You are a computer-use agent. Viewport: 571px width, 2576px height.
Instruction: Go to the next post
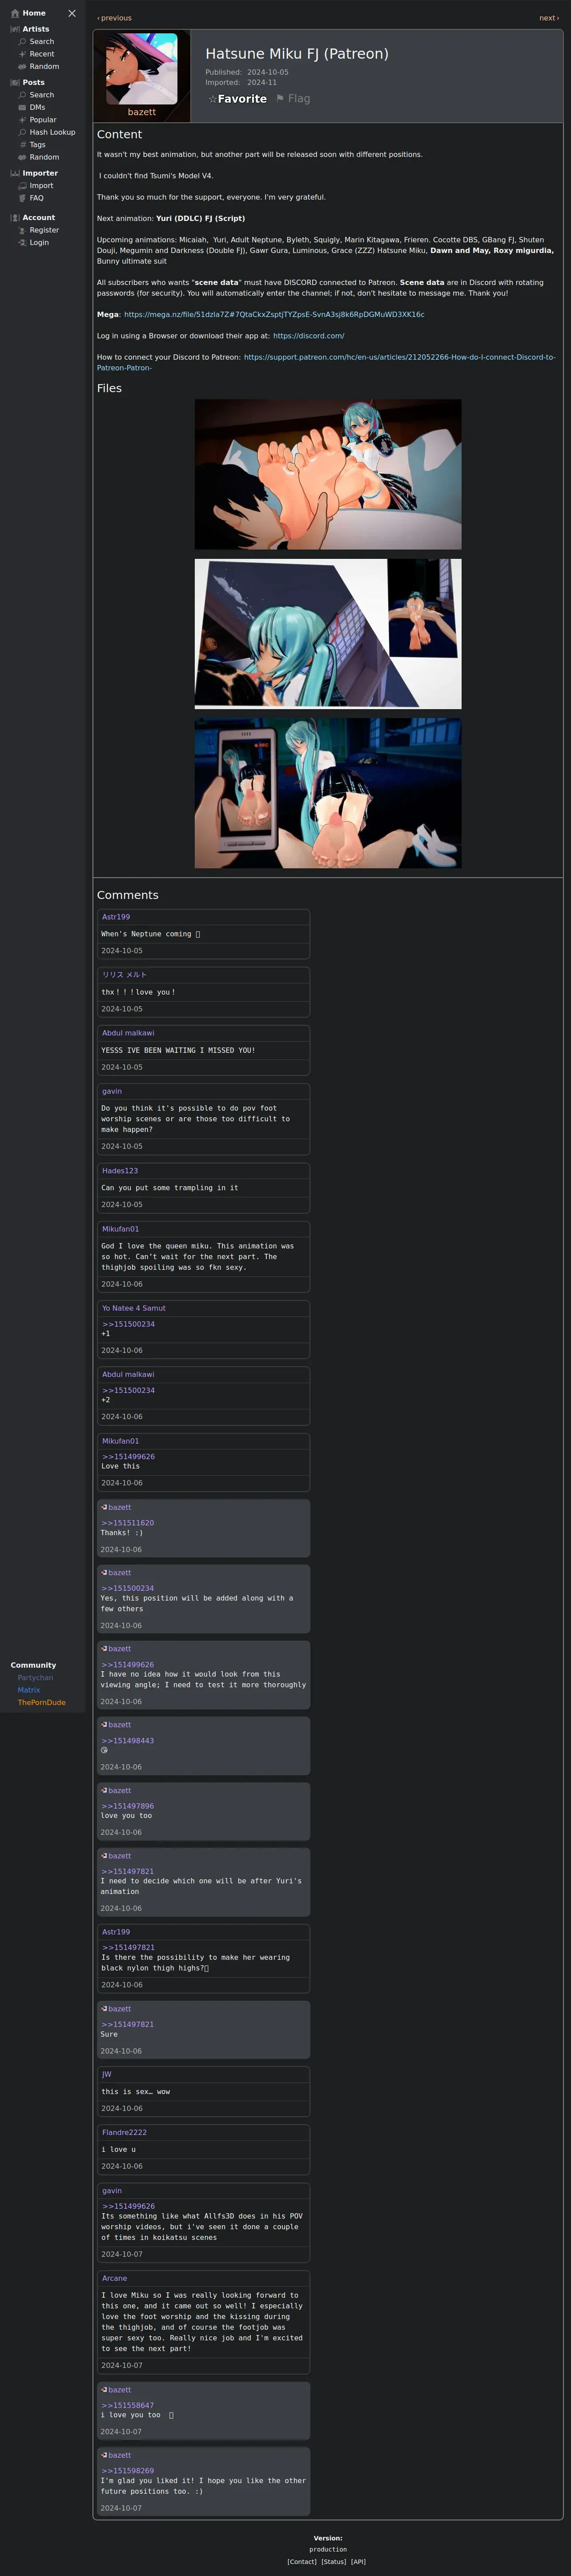click(549, 18)
